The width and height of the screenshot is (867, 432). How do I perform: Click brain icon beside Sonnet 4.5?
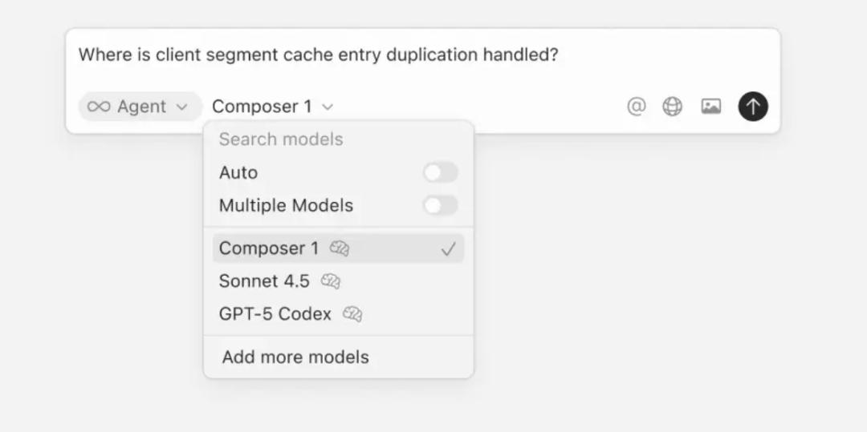pos(331,281)
